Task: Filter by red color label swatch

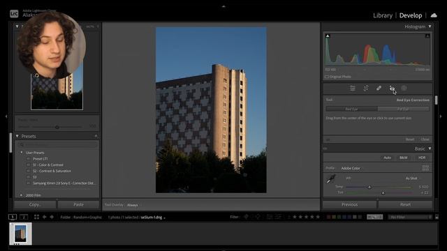Action: [328, 217]
